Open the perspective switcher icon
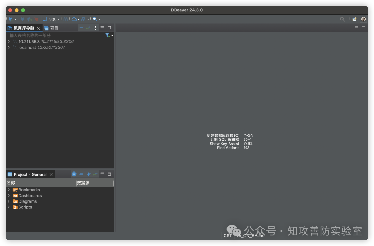The image size is (374, 246). [355, 19]
